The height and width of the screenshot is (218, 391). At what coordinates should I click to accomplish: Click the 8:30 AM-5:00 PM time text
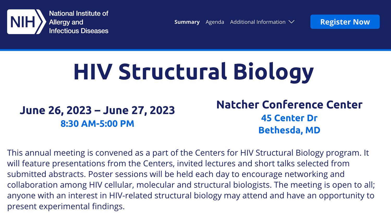(x=97, y=124)
